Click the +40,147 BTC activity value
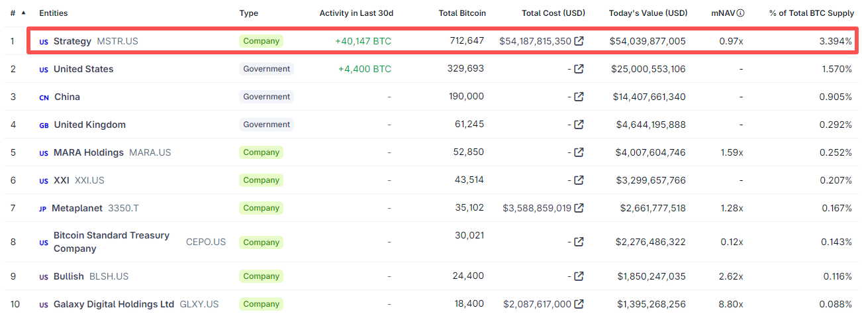This screenshot has width=862, height=316. point(363,41)
